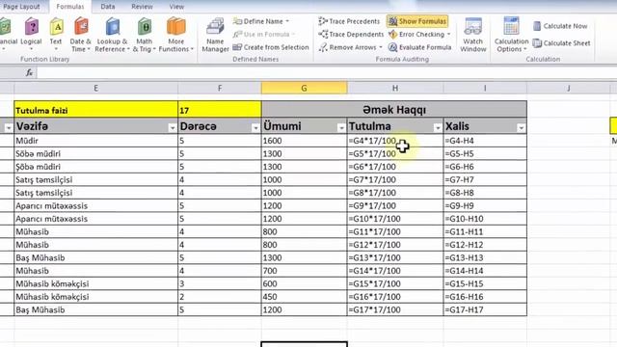Open the Tutulma column filter dropdown
The height and width of the screenshot is (347, 617).
click(x=437, y=128)
